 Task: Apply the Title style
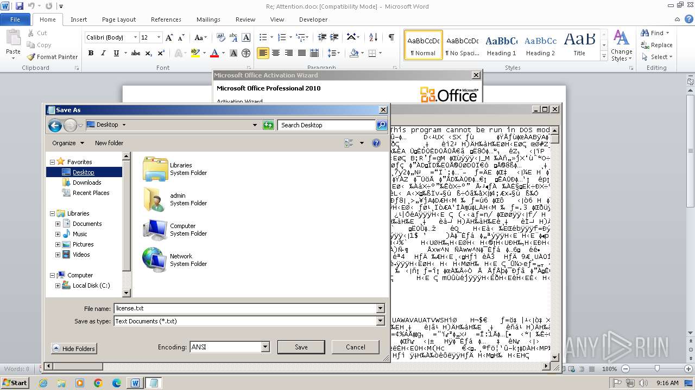pos(579,45)
